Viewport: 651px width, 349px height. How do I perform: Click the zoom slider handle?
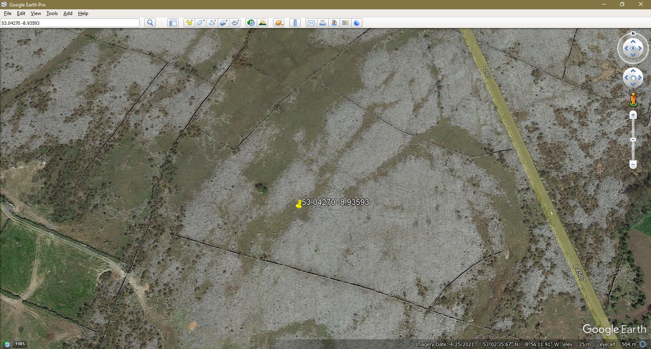point(633,140)
